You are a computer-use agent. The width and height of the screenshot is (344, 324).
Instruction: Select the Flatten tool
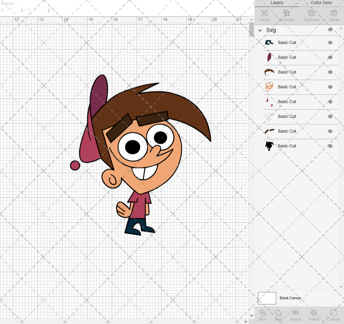pyautogui.click(x=314, y=314)
